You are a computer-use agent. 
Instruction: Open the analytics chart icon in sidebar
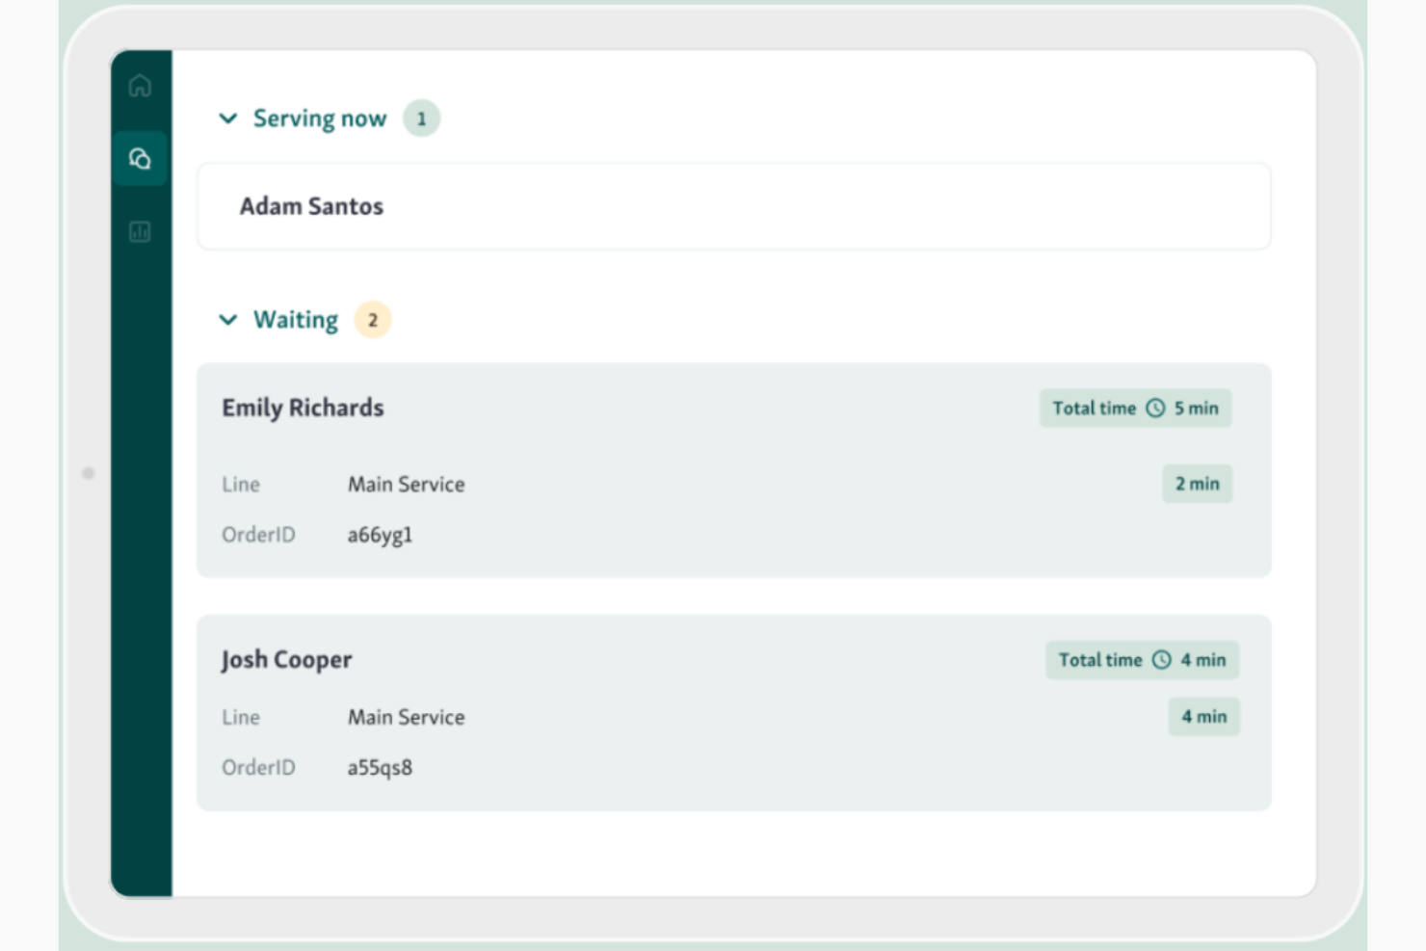point(140,231)
